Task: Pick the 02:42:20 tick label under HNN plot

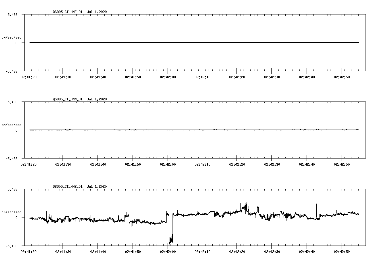Action: pos(237,164)
